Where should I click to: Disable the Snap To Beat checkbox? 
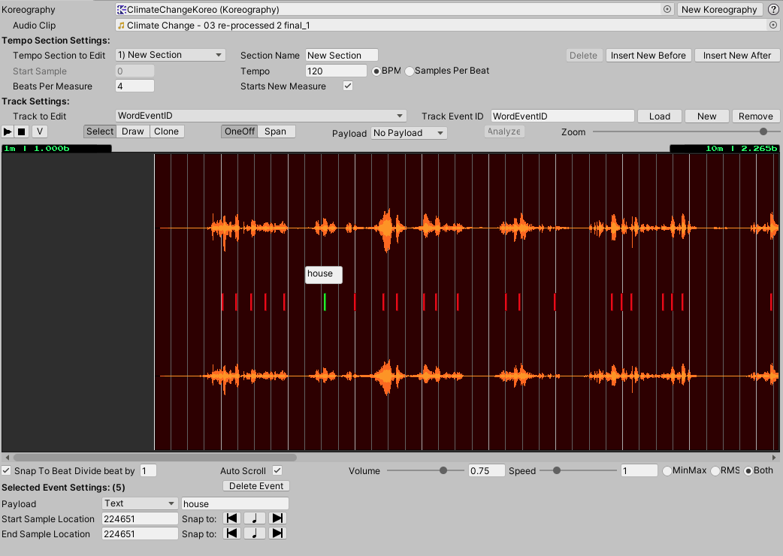(7, 471)
